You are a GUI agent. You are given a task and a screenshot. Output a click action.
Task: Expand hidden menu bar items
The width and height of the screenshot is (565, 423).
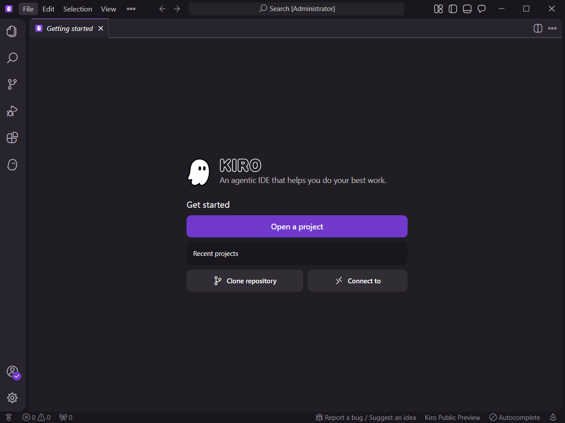pyautogui.click(x=131, y=9)
